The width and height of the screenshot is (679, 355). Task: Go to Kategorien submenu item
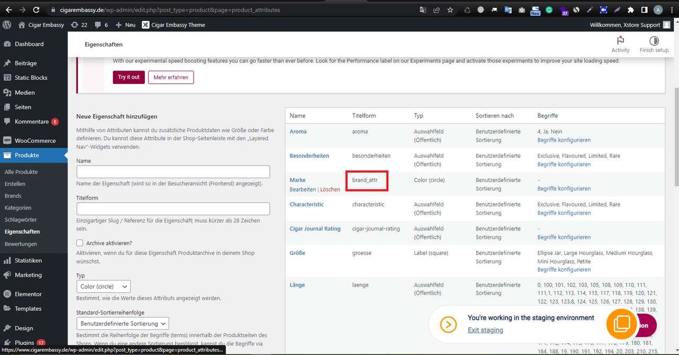(x=18, y=208)
